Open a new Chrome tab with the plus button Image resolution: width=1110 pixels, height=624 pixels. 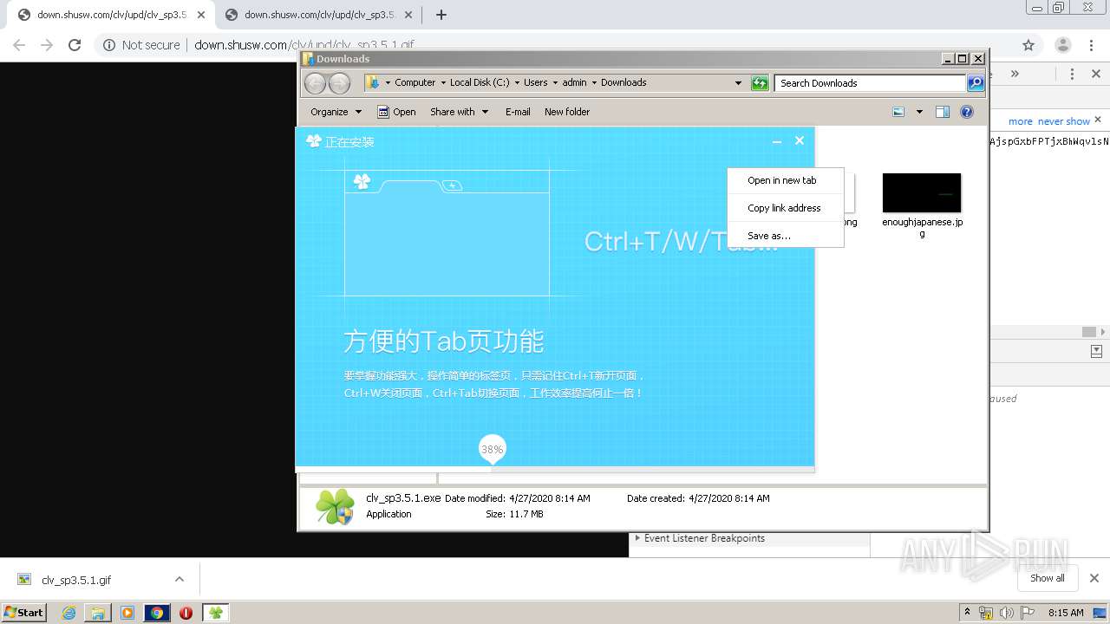click(x=441, y=15)
